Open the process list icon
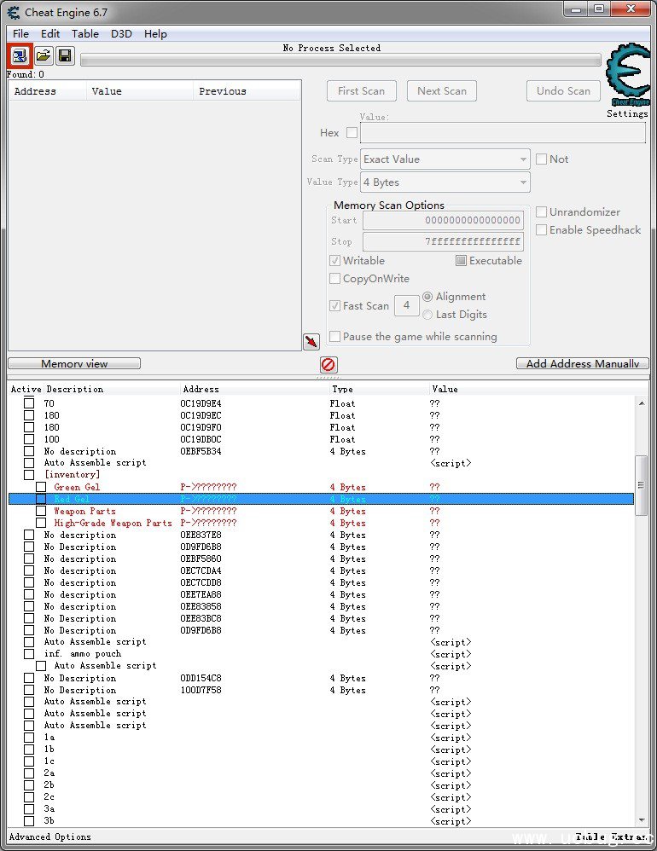Screen dimensions: 657x851 coord(20,55)
